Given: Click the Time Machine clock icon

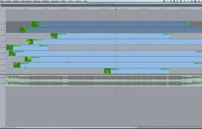Looking at the screenshot, I should [192, 1].
